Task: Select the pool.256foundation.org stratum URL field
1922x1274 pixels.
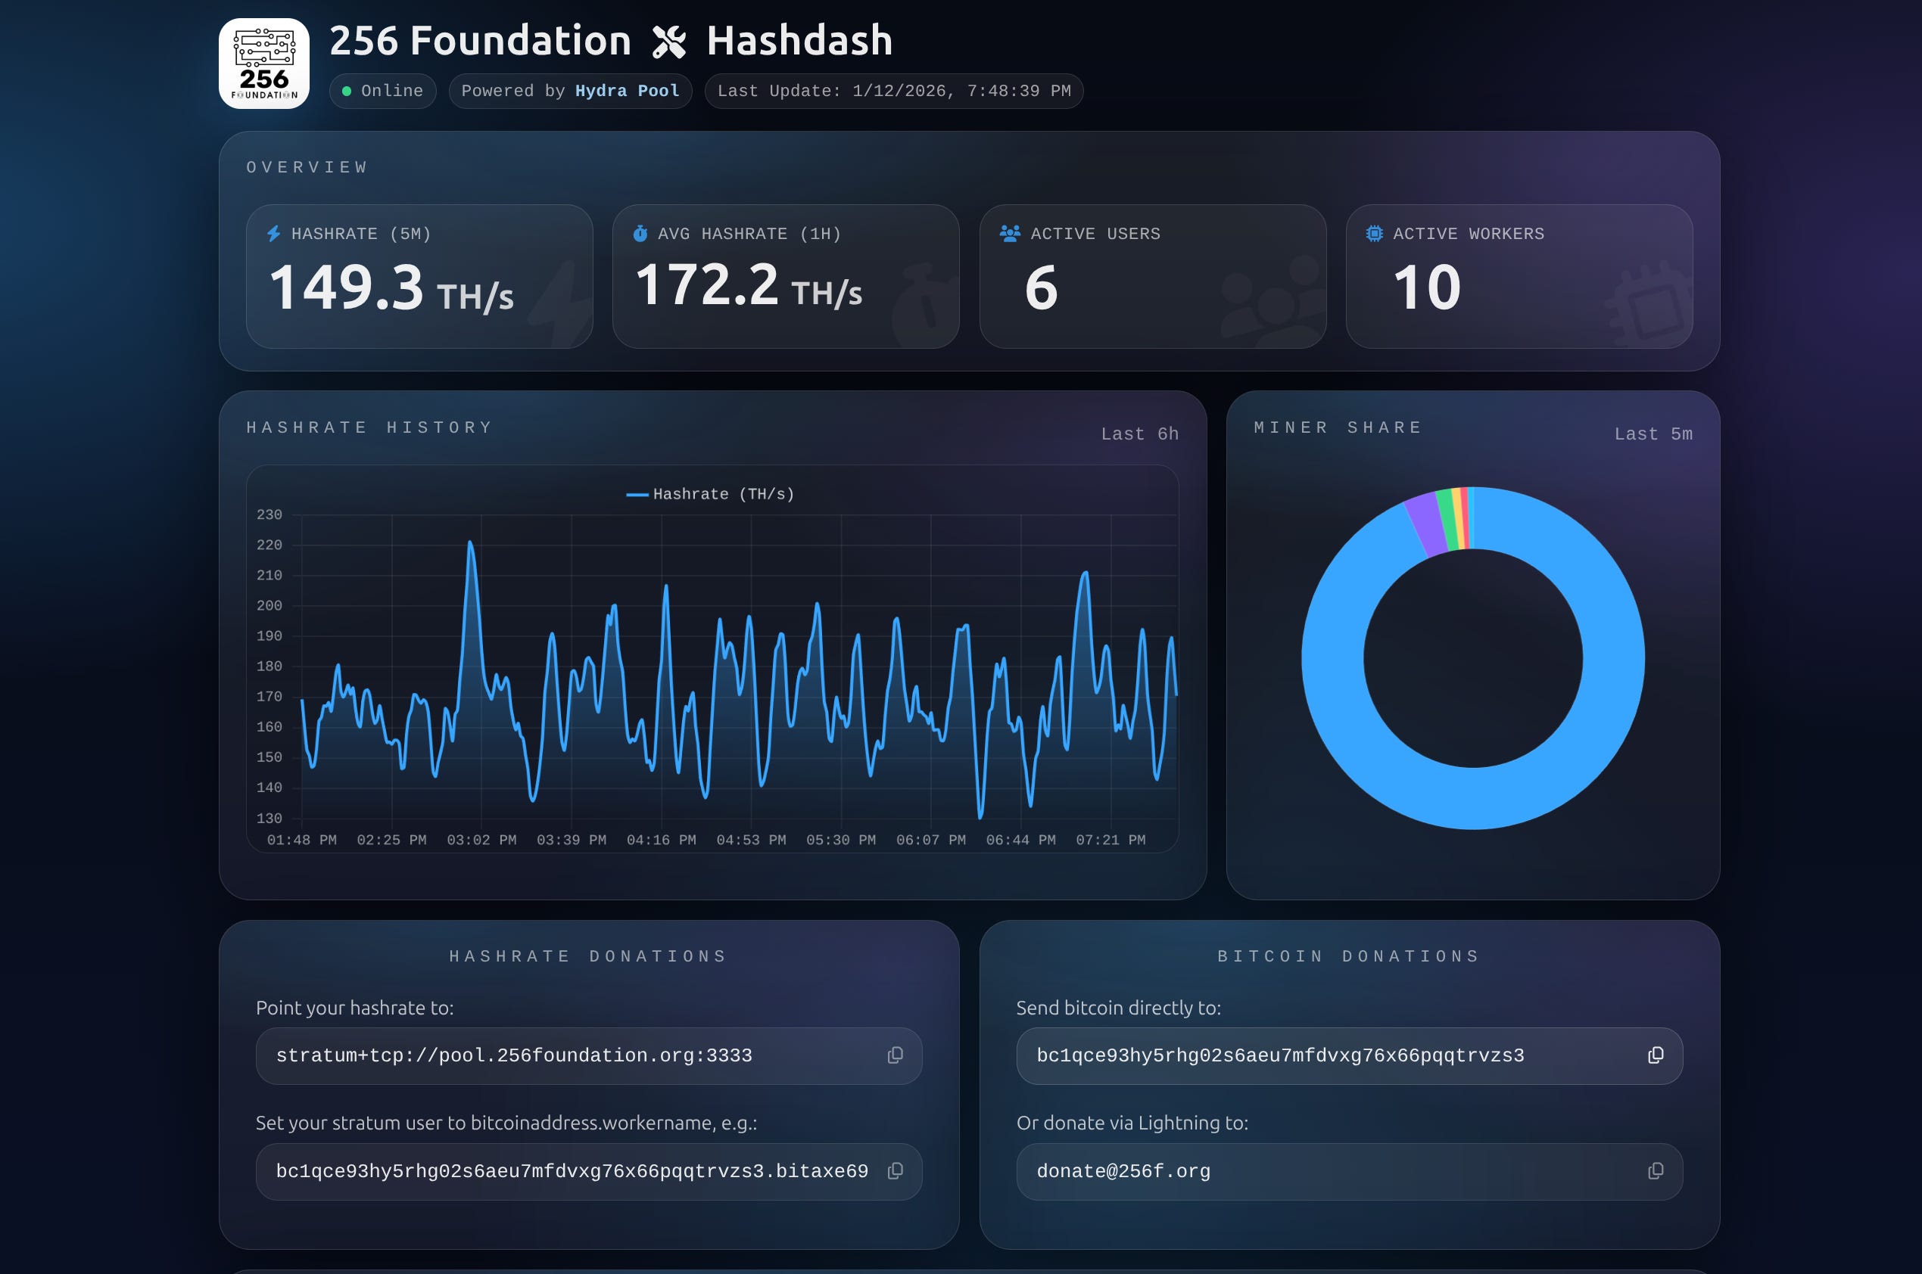Action: pos(514,1055)
